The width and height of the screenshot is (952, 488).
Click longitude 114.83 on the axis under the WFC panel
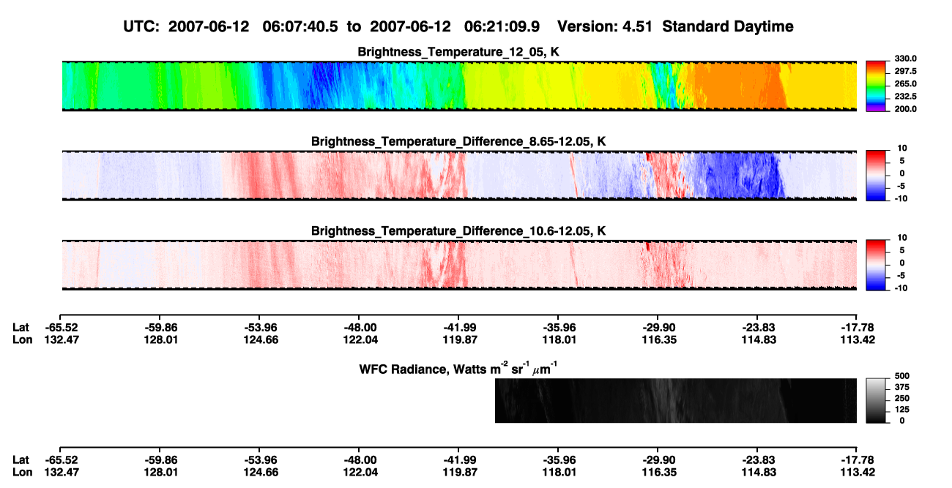(x=758, y=472)
